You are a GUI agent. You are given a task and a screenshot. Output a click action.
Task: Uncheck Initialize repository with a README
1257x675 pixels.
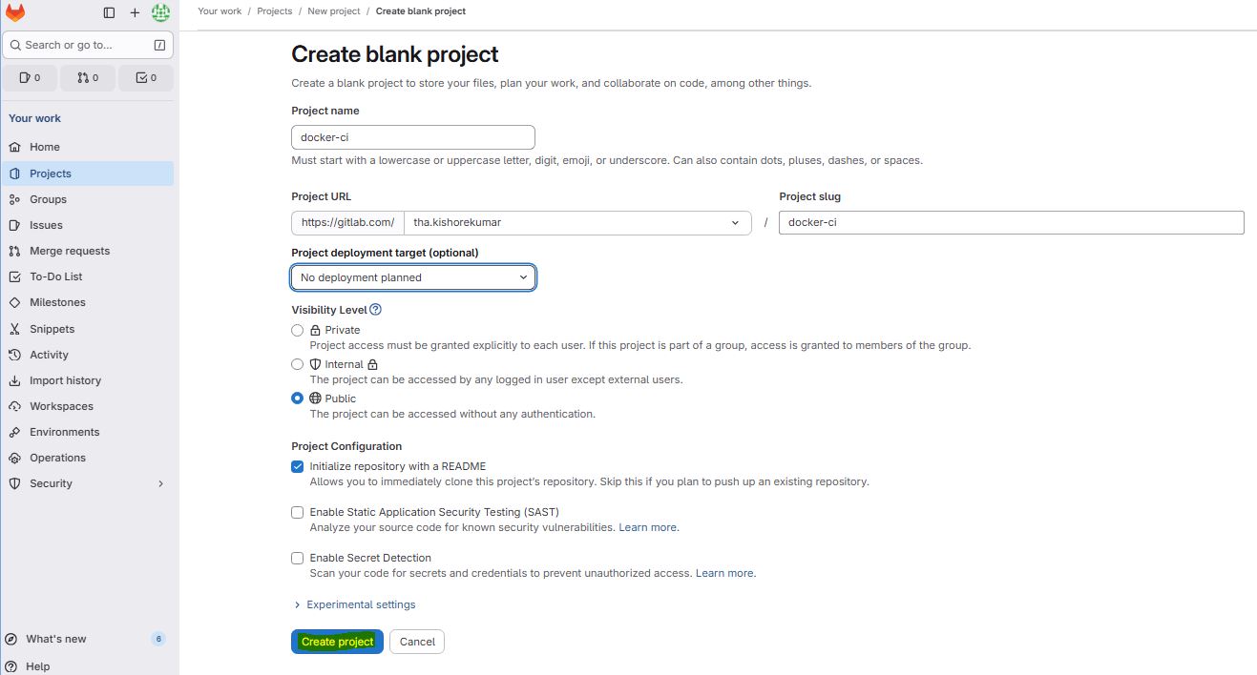(298, 466)
